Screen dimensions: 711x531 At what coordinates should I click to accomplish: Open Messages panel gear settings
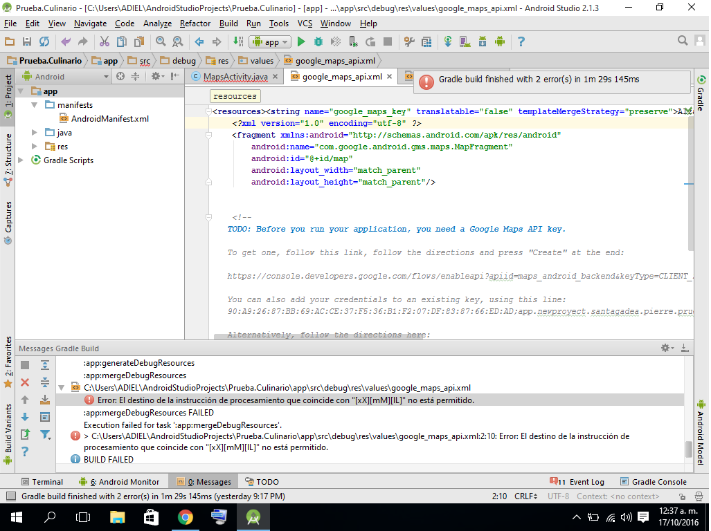(667, 348)
